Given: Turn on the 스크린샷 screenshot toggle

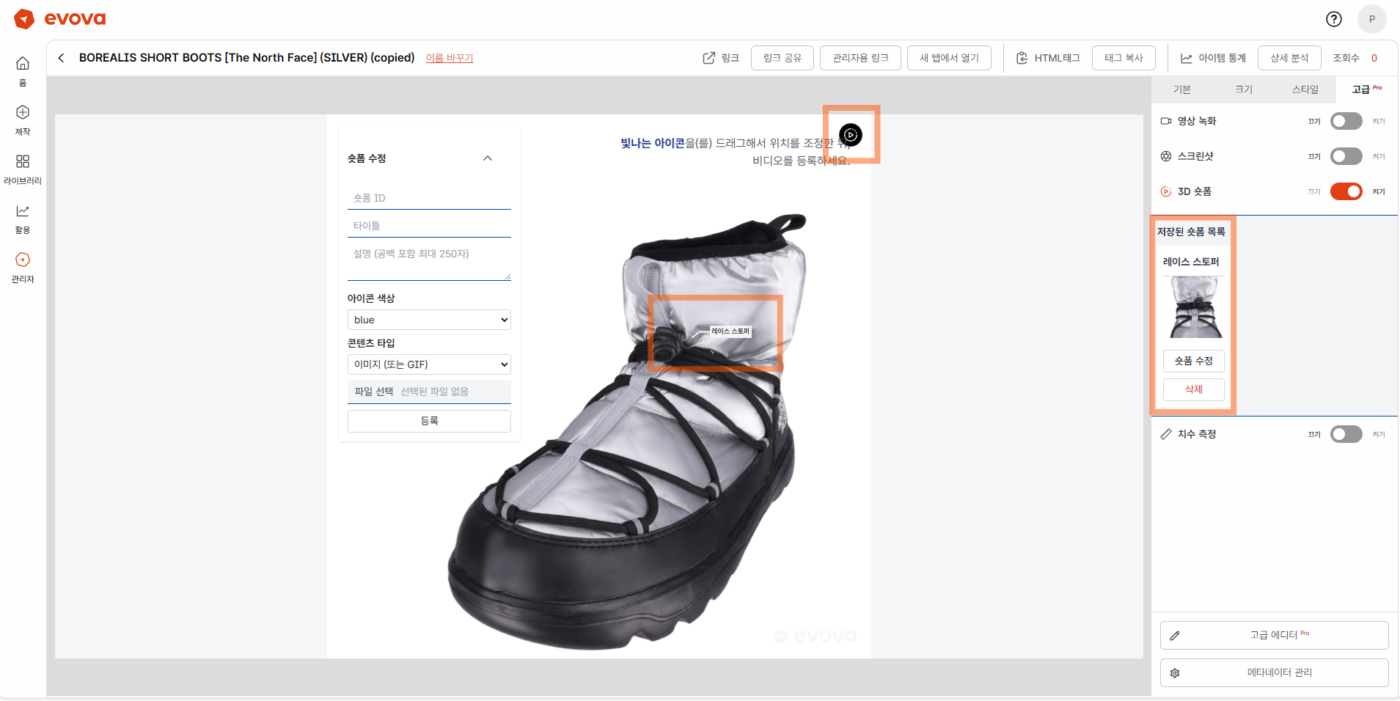Looking at the screenshot, I should tap(1346, 156).
